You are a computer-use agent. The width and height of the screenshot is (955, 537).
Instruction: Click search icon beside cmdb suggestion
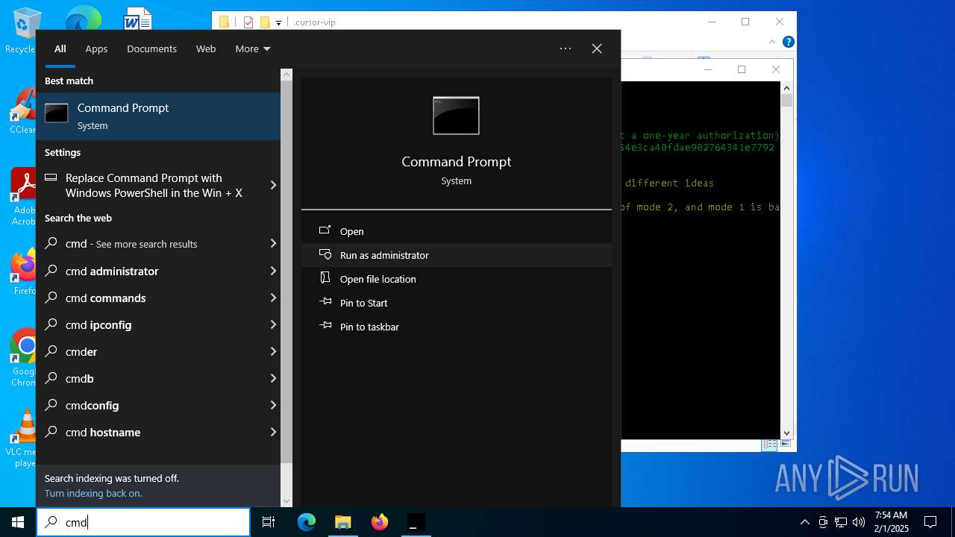coord(51,378)
